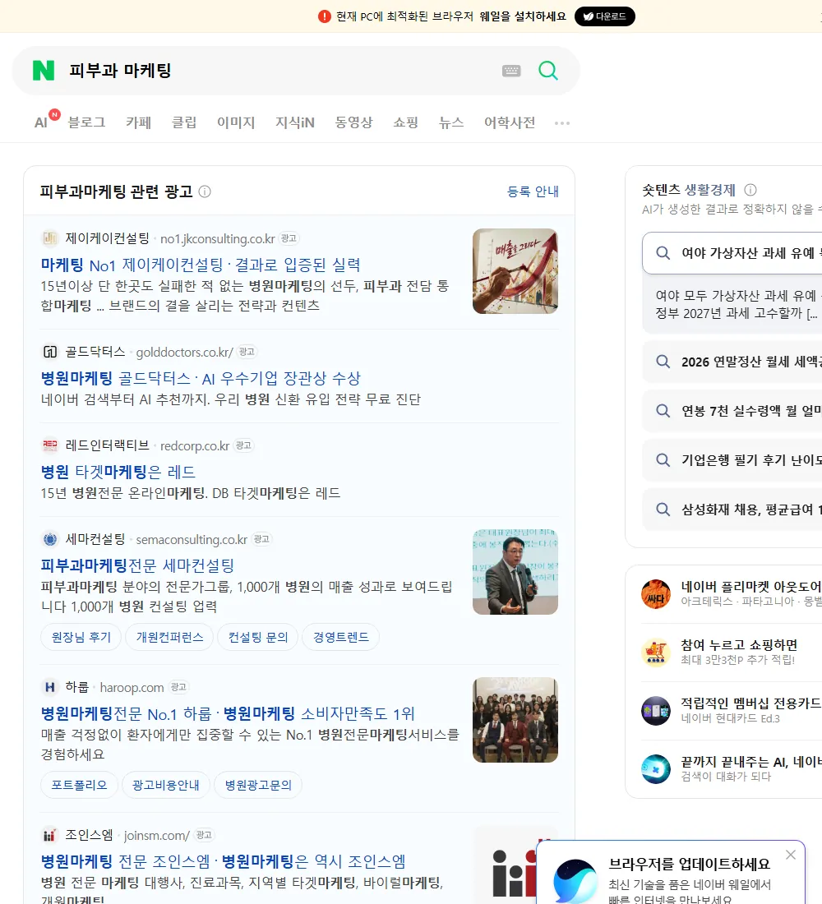Open 병원마케팅전문 No.1 하룹 ad title
822x904 pixels.
coord(228,713)
